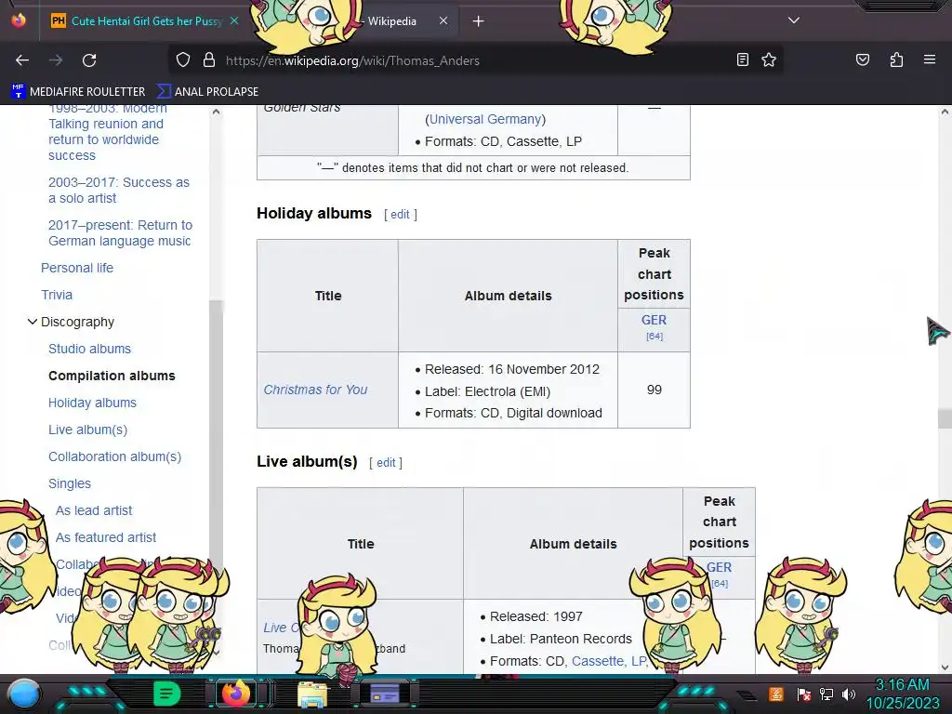
Task: Open GER link in Holiday albums table
Action: (x=654, y=320)
